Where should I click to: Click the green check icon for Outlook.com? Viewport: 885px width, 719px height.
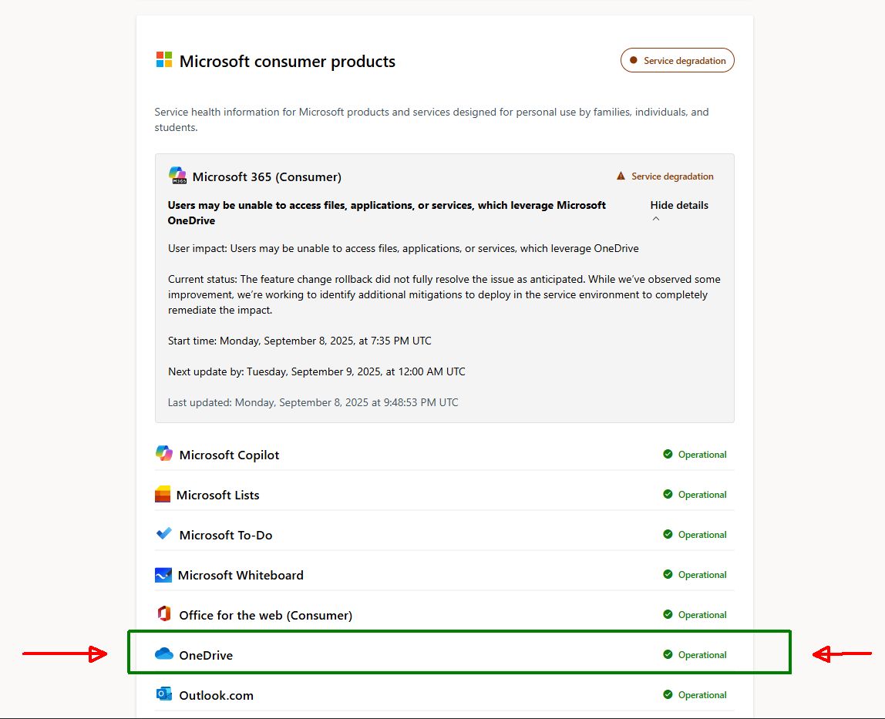[668, 694]
